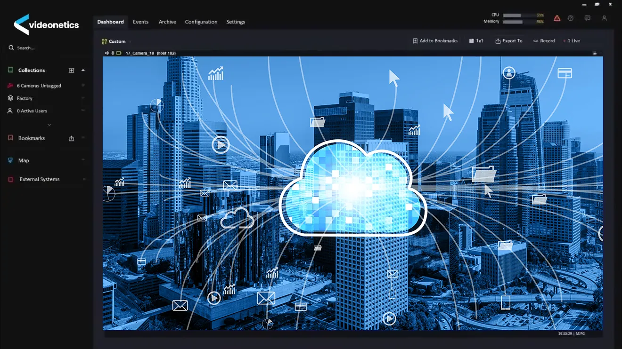Click the red alert warning triangle icon
This screenshot has width=622, height=349.
[x=557, y=18]
